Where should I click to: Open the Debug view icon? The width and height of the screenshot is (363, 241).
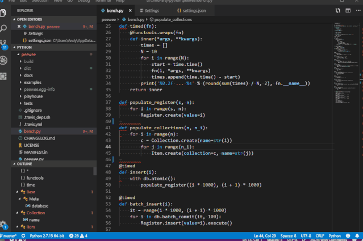3,60
